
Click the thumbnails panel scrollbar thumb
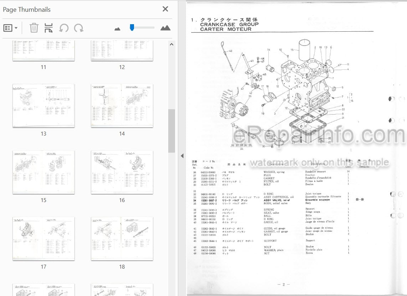point(171,131)
